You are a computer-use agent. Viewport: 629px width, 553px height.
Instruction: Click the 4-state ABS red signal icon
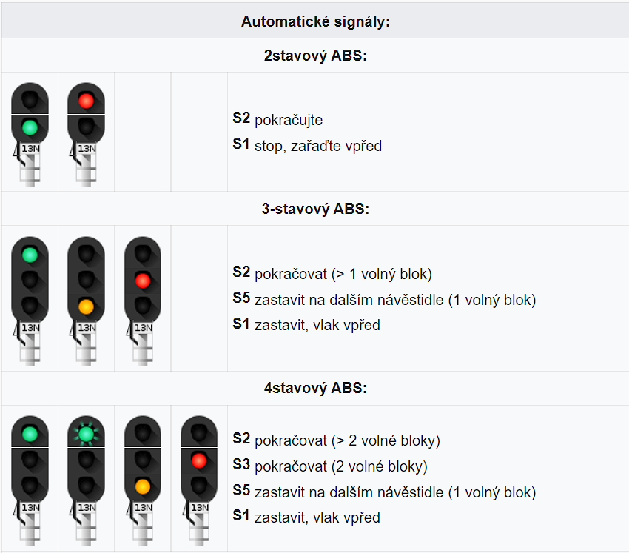coord(199,480)
